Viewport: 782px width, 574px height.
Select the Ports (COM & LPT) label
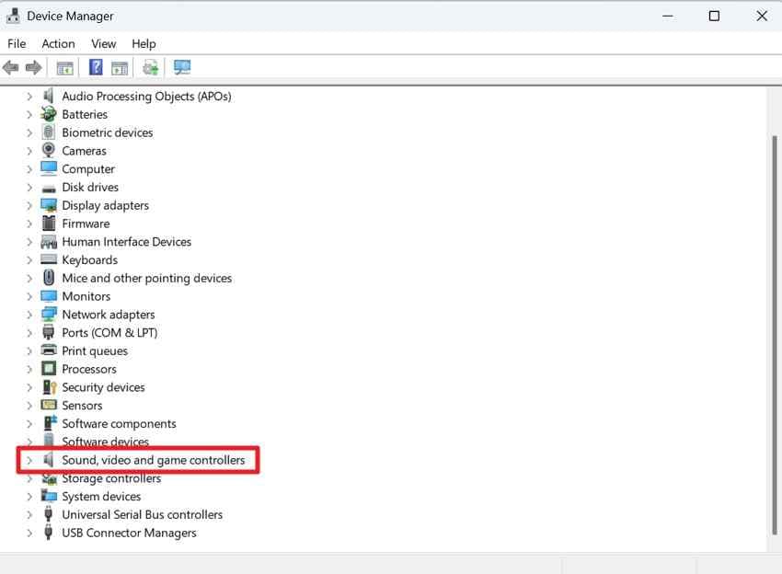tap(109, 333)
